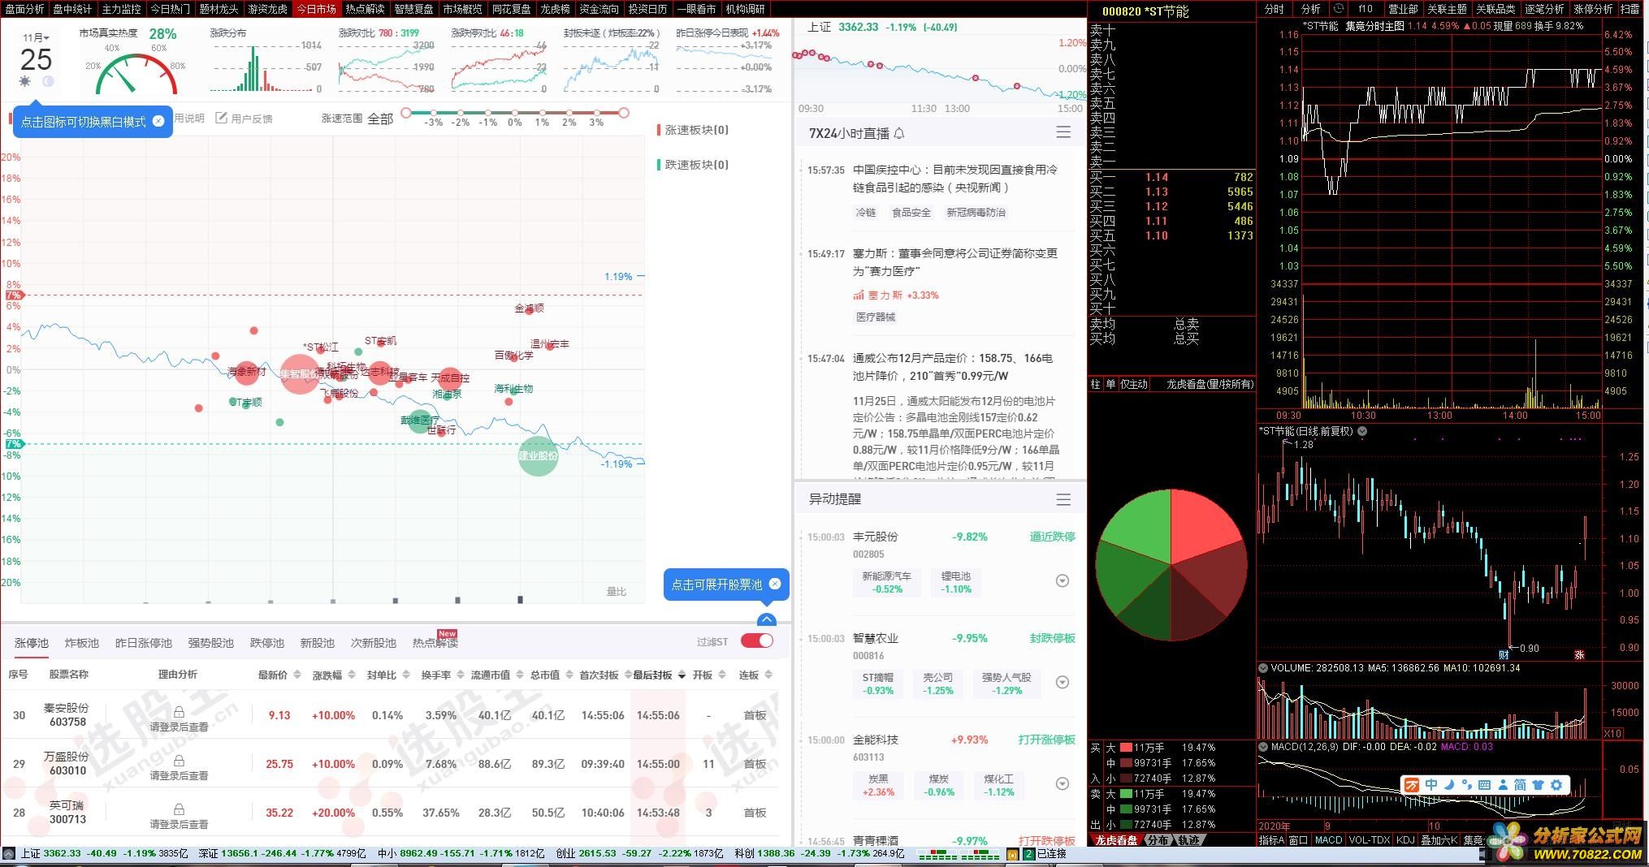
Task: Click the history clock icon beside 分析
Action: coord(1339,9)
